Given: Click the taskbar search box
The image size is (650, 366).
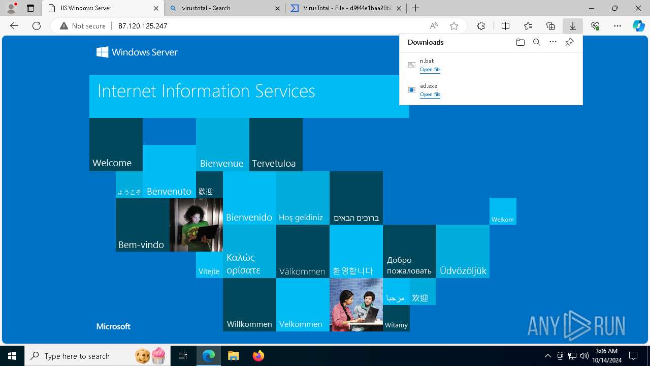Looking at the screenshot, I should pos(98,356).
